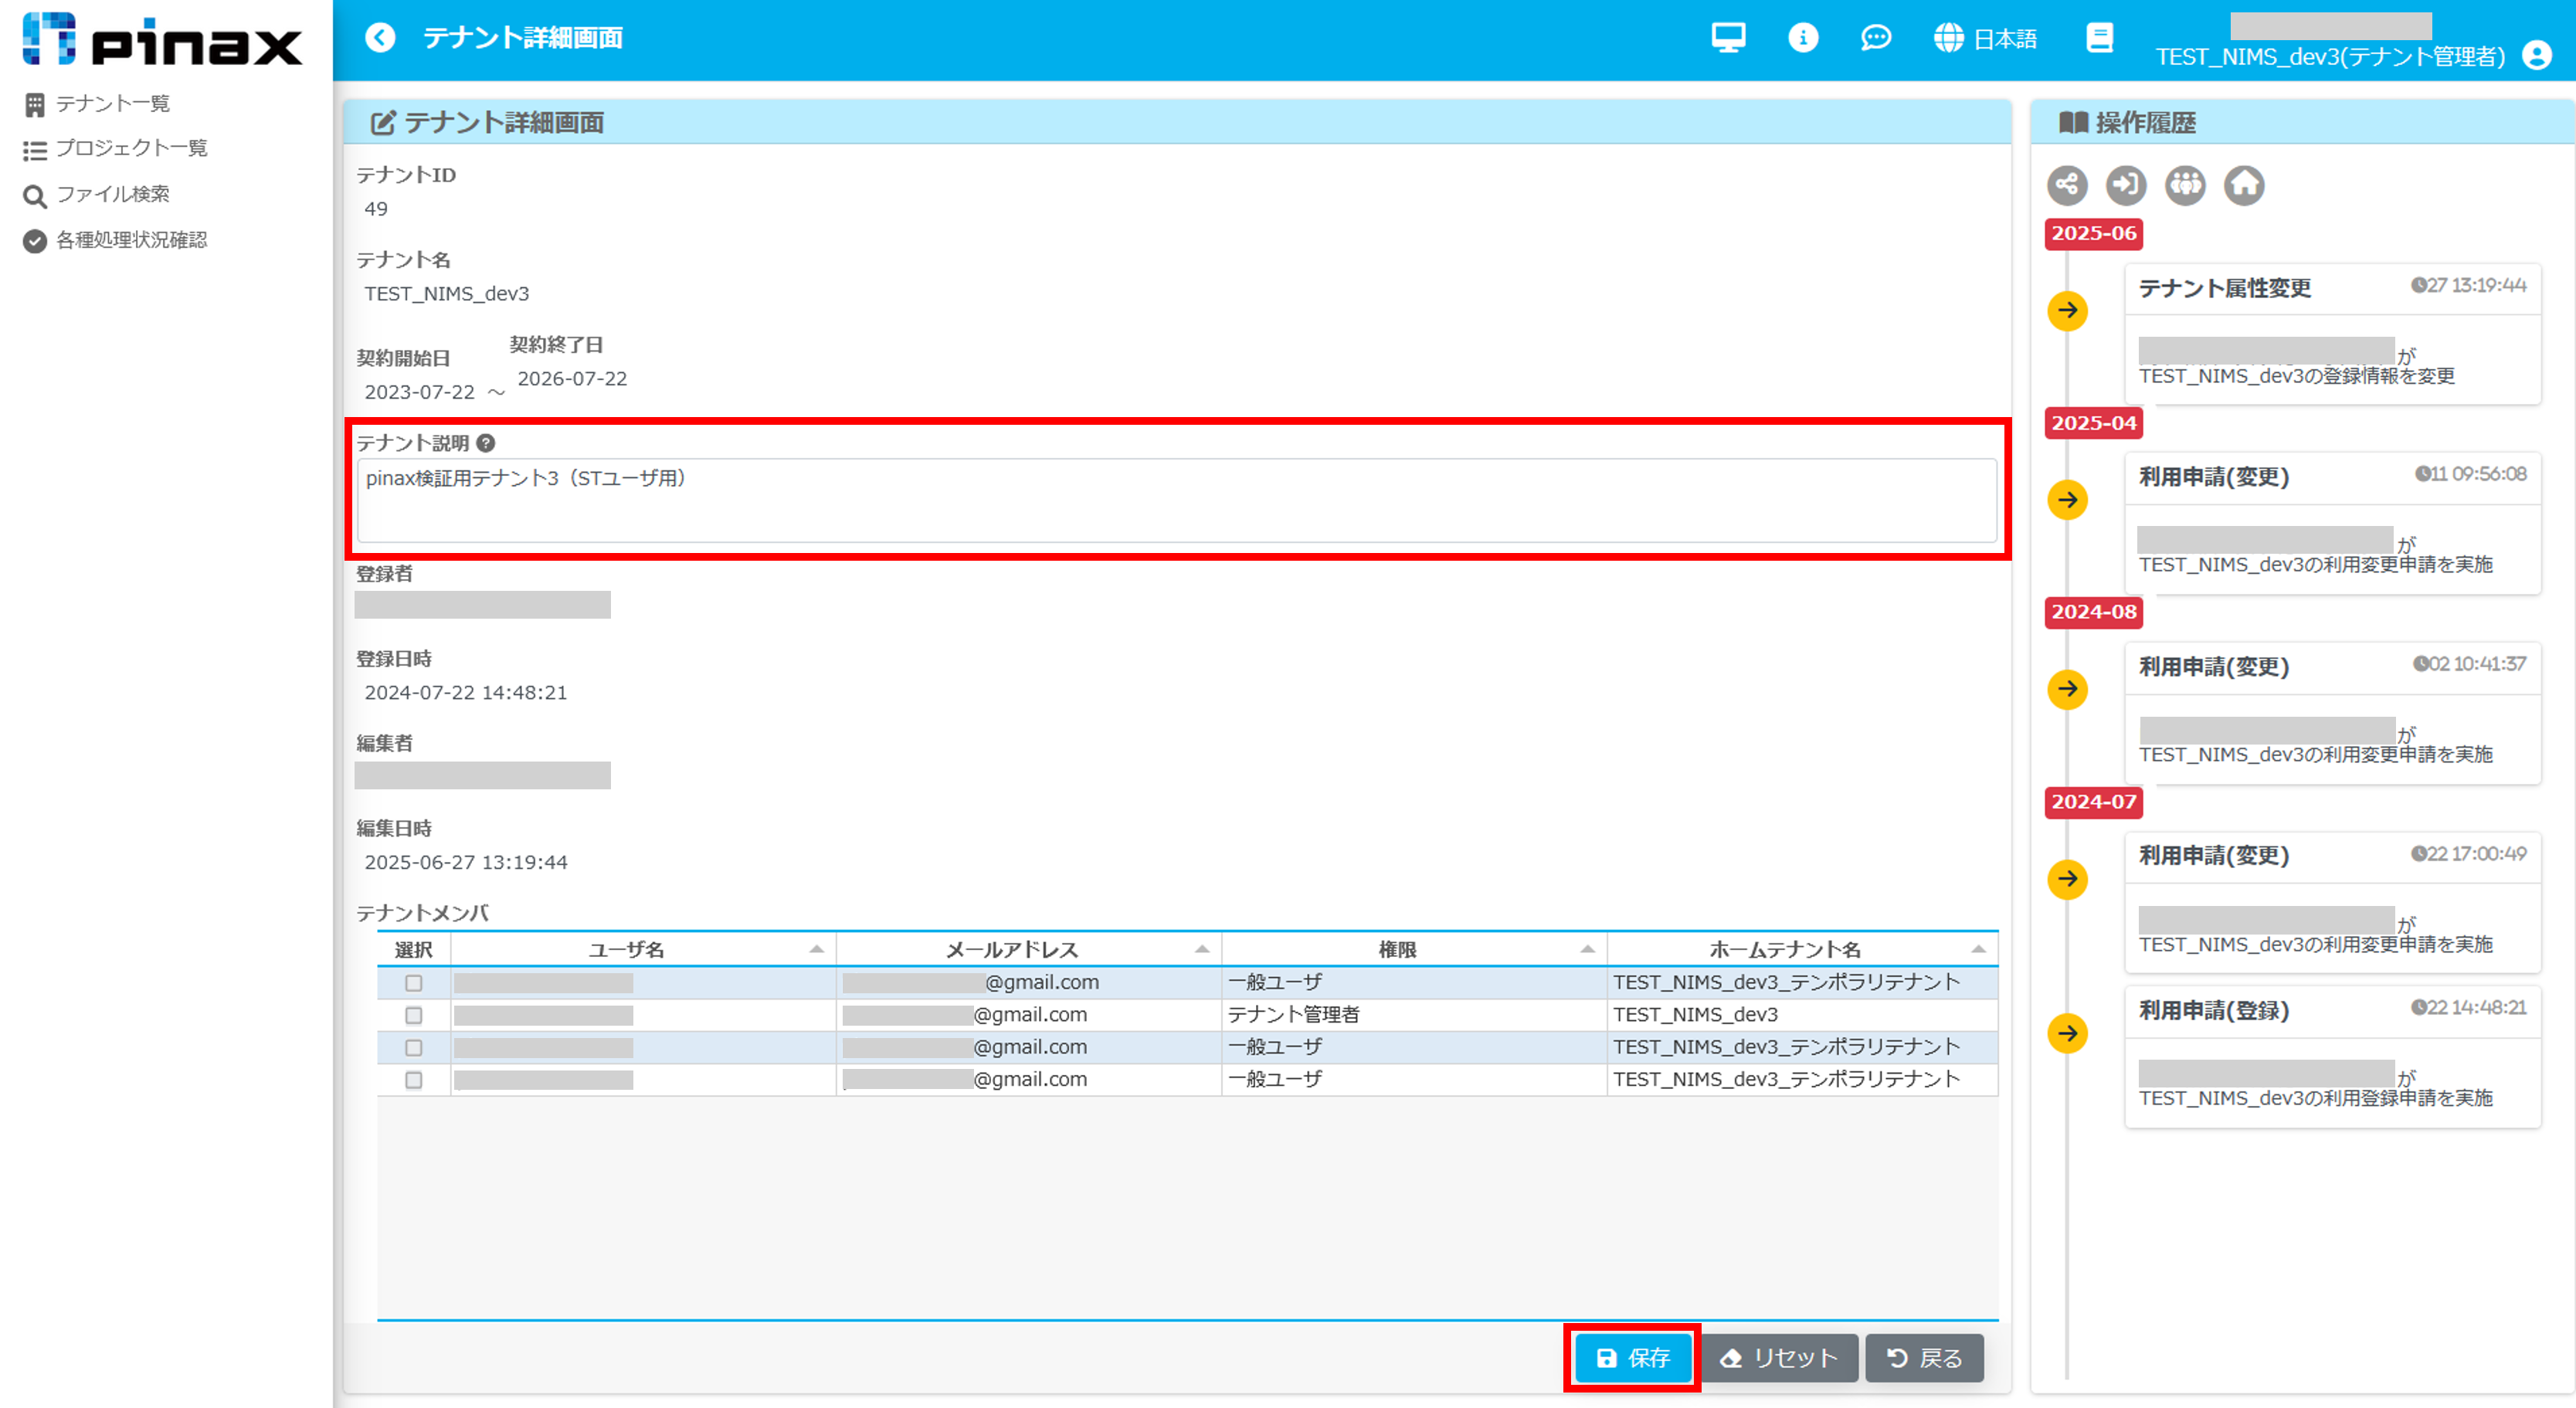Select the テナント管理者 row checkbox
Image resolution: width=2576 pixels, height=1408 pixels.
point(413,1015)
